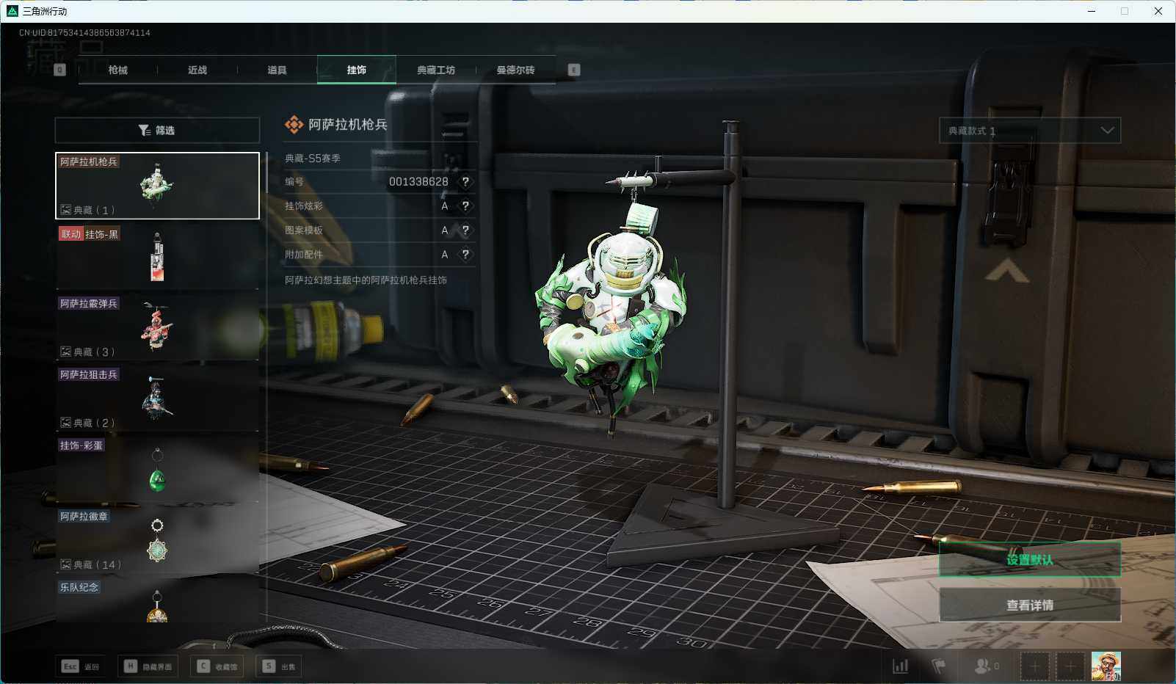The width and height of the screenshot is (1176, 684).
Task: Switch to the 近战 tab
Action: click(x=197, y=70)
